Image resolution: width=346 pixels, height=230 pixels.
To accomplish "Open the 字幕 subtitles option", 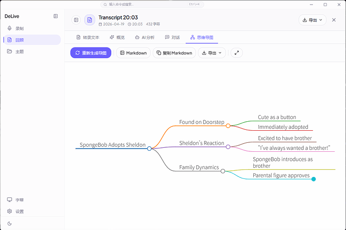I will tap(32, 200).
